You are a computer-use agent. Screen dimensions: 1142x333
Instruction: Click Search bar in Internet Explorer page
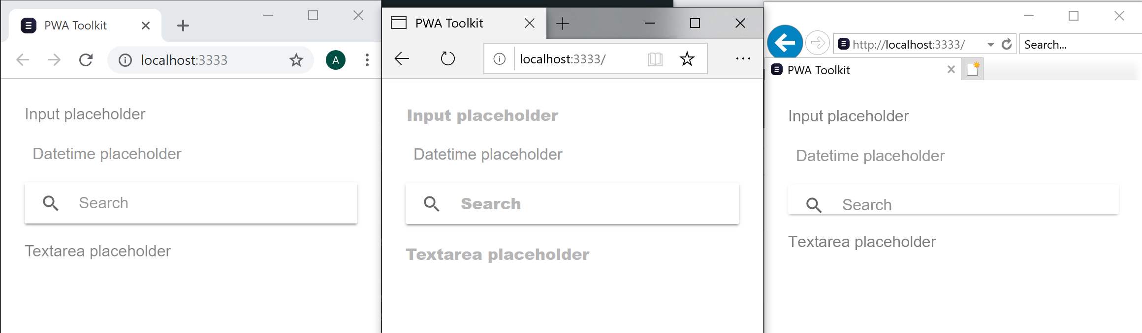pyautogui.click(x=953, y=199)
